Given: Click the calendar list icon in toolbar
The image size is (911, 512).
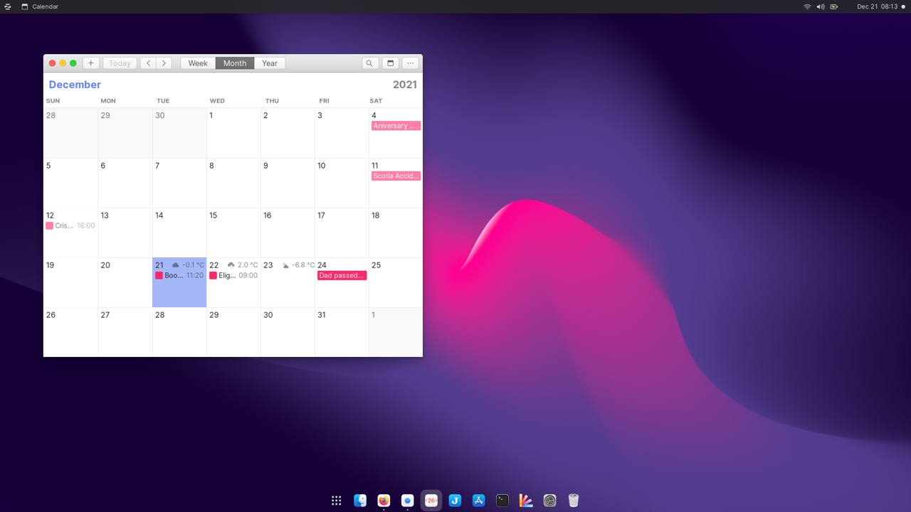Looking at the screenshot, I should coord(390,63).
